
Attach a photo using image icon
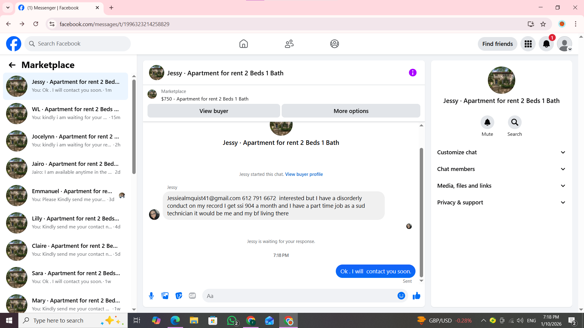[165, 296]
